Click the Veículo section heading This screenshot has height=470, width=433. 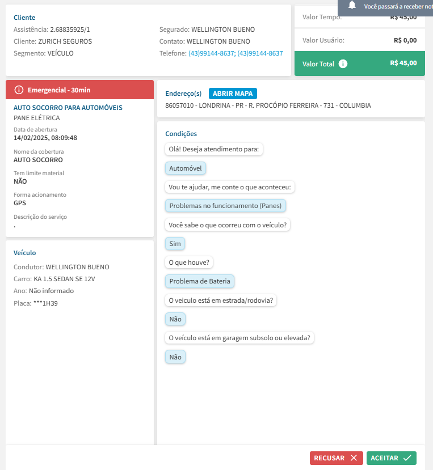[24, 253]
